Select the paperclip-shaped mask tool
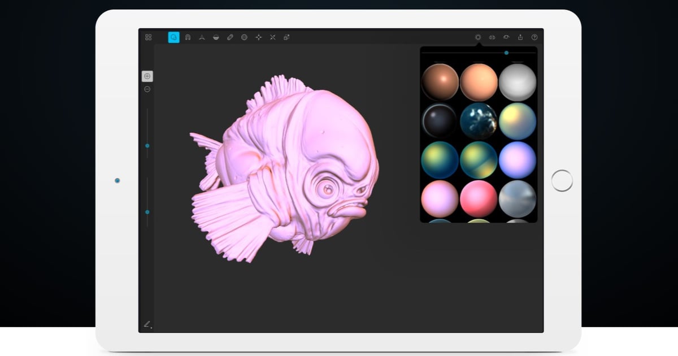Viewport: 678px width, 356px height. click(231, 37)
